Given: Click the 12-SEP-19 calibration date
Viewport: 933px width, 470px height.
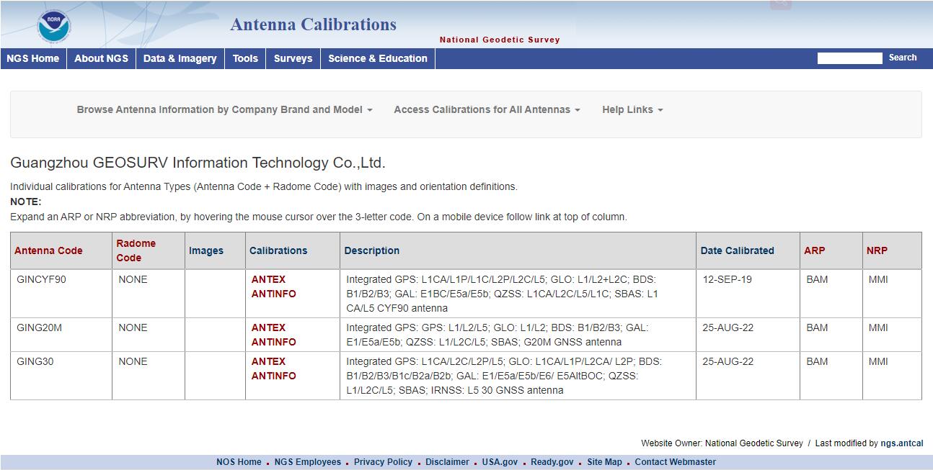Looking at the screenshot, I should click(727, 279).
